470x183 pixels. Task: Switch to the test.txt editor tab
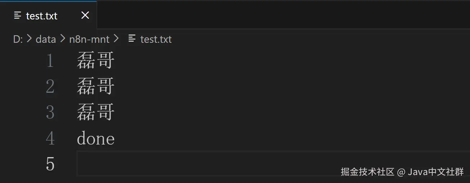[x=42, y=16]
